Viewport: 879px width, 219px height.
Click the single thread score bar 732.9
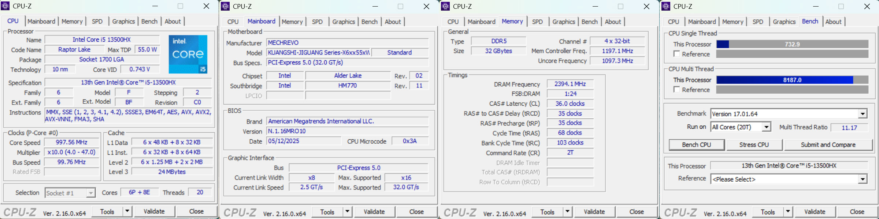point(792,44)
